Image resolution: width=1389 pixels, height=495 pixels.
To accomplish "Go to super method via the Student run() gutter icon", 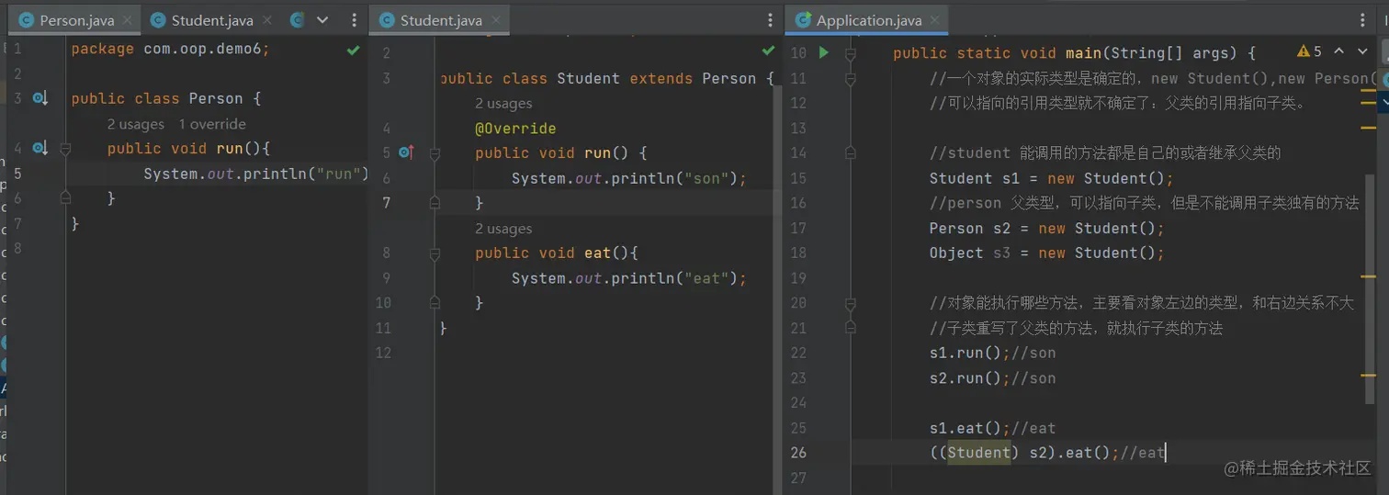I will click(407, 152).
